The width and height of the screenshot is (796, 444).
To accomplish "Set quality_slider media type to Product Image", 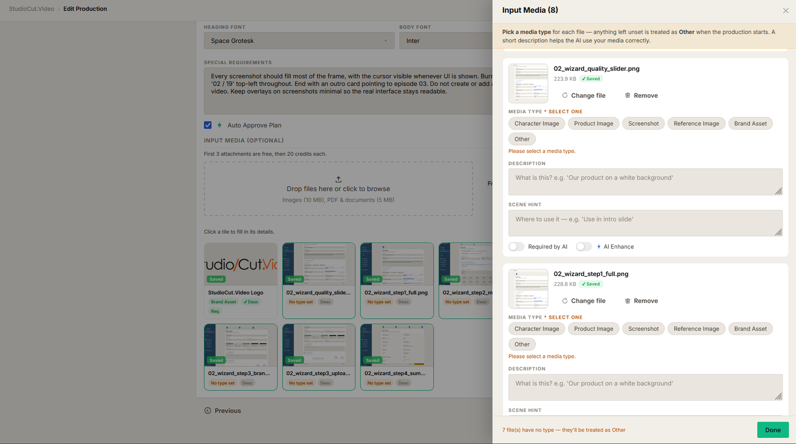I will [594, 124].
